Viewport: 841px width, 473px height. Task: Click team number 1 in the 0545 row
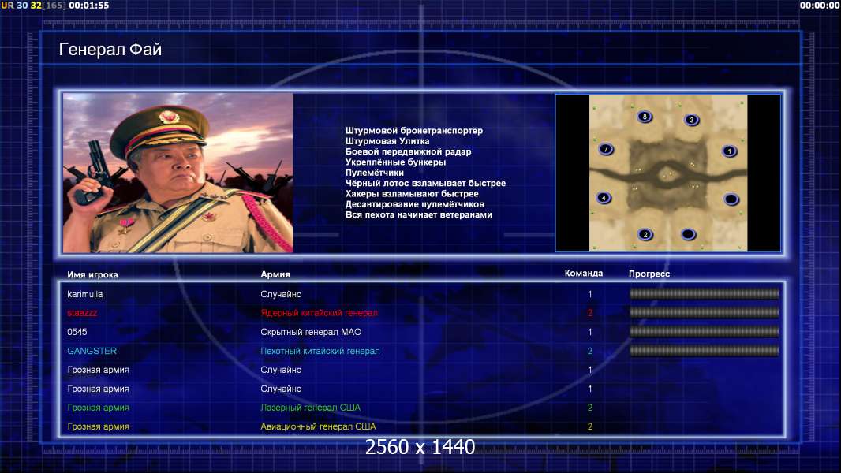tap(589, 332)
